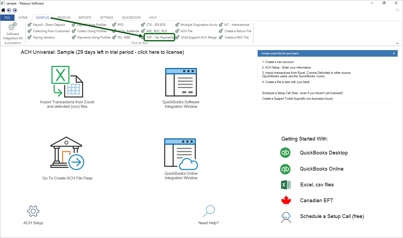The width and height of the screenshot is (403, 238).
Task: Go back with the left arrow icon
Action: (x=9, y=10)
